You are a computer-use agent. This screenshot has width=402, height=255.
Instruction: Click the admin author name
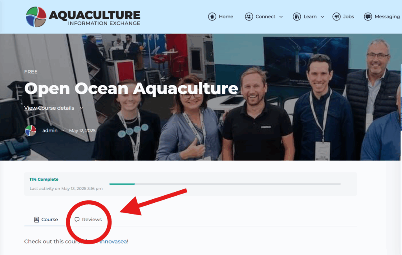pyautogui.click(x=50, y=130)
